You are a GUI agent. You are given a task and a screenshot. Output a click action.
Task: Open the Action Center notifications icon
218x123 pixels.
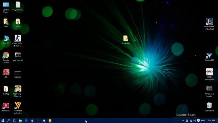pyautogui.click(x=198, y=121)
